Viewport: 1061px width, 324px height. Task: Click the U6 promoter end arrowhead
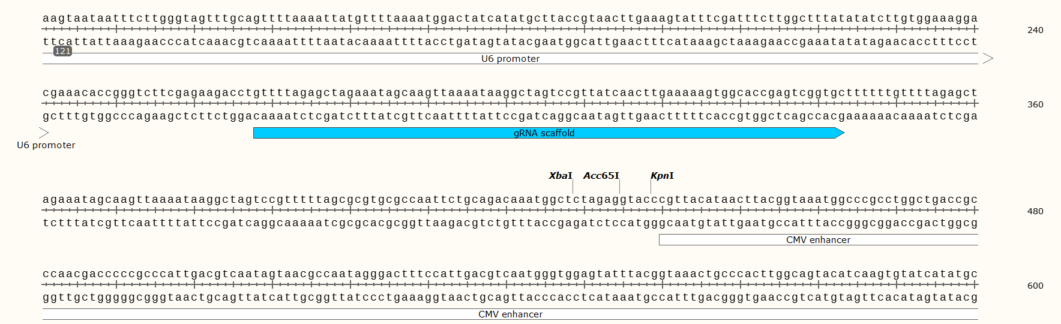tap(988, 58)
